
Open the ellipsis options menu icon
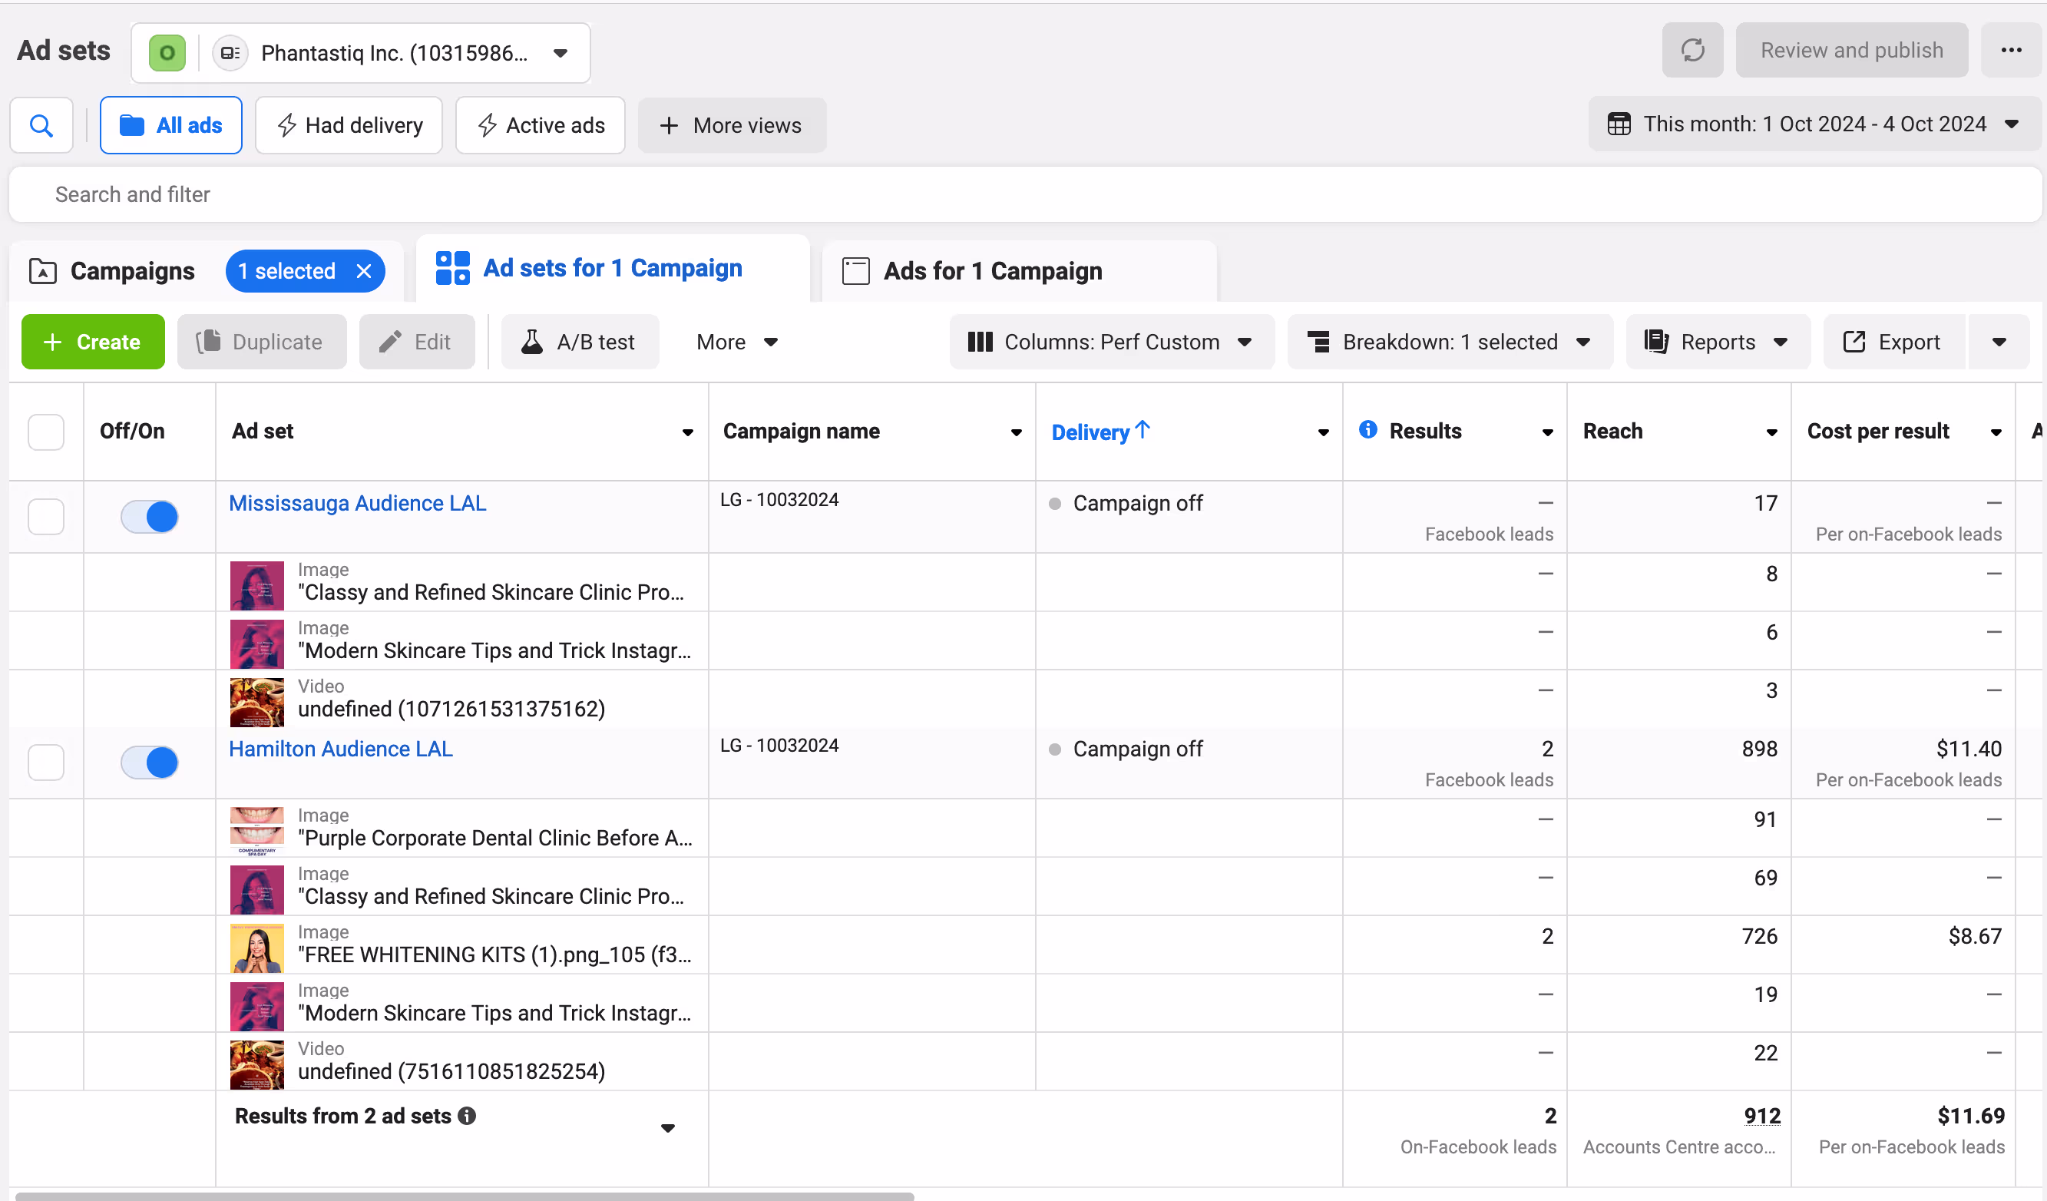(x=2011, y=50)
